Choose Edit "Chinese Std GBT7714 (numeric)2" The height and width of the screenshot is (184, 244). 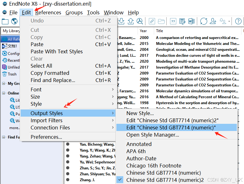click(x=177, y=120)
